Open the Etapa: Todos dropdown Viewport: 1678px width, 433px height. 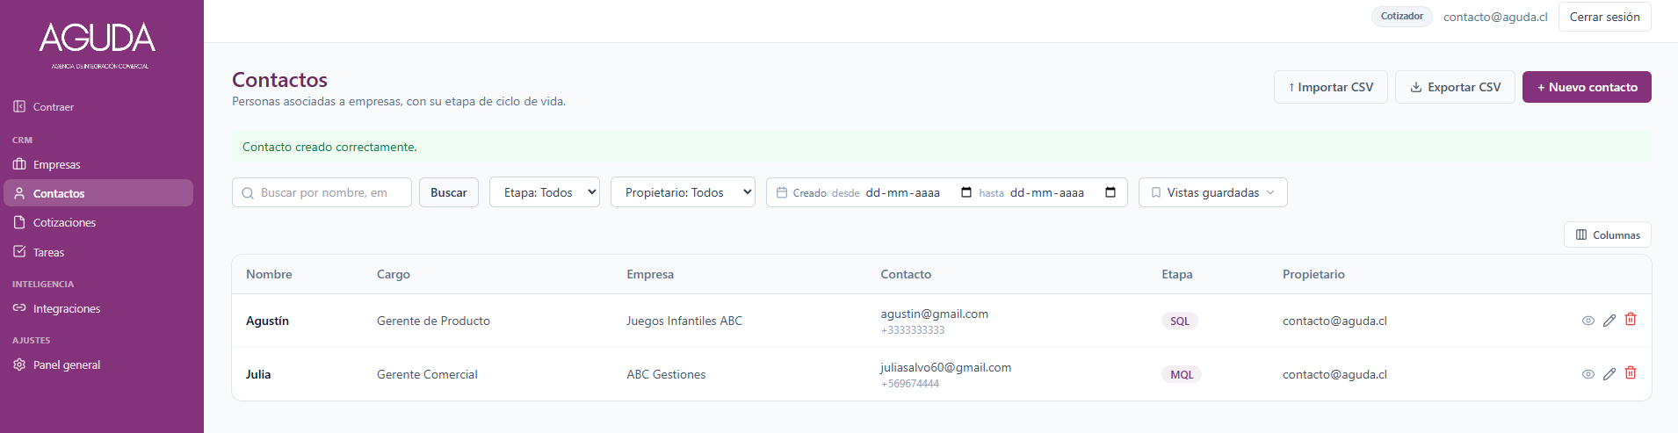pos(545,192)
